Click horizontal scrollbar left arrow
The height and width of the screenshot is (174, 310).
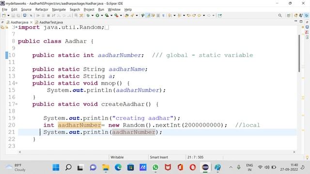click(x=19, y=152)
